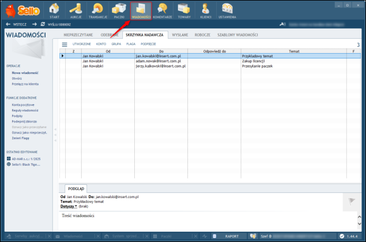This screenshot has width=366, height=242.
Task: Click the forward arrow next to WSTECZ
Action: 35,24
